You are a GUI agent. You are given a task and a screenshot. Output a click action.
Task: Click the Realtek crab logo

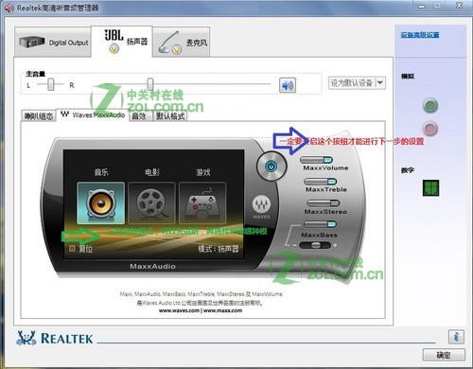coord(26,338)
